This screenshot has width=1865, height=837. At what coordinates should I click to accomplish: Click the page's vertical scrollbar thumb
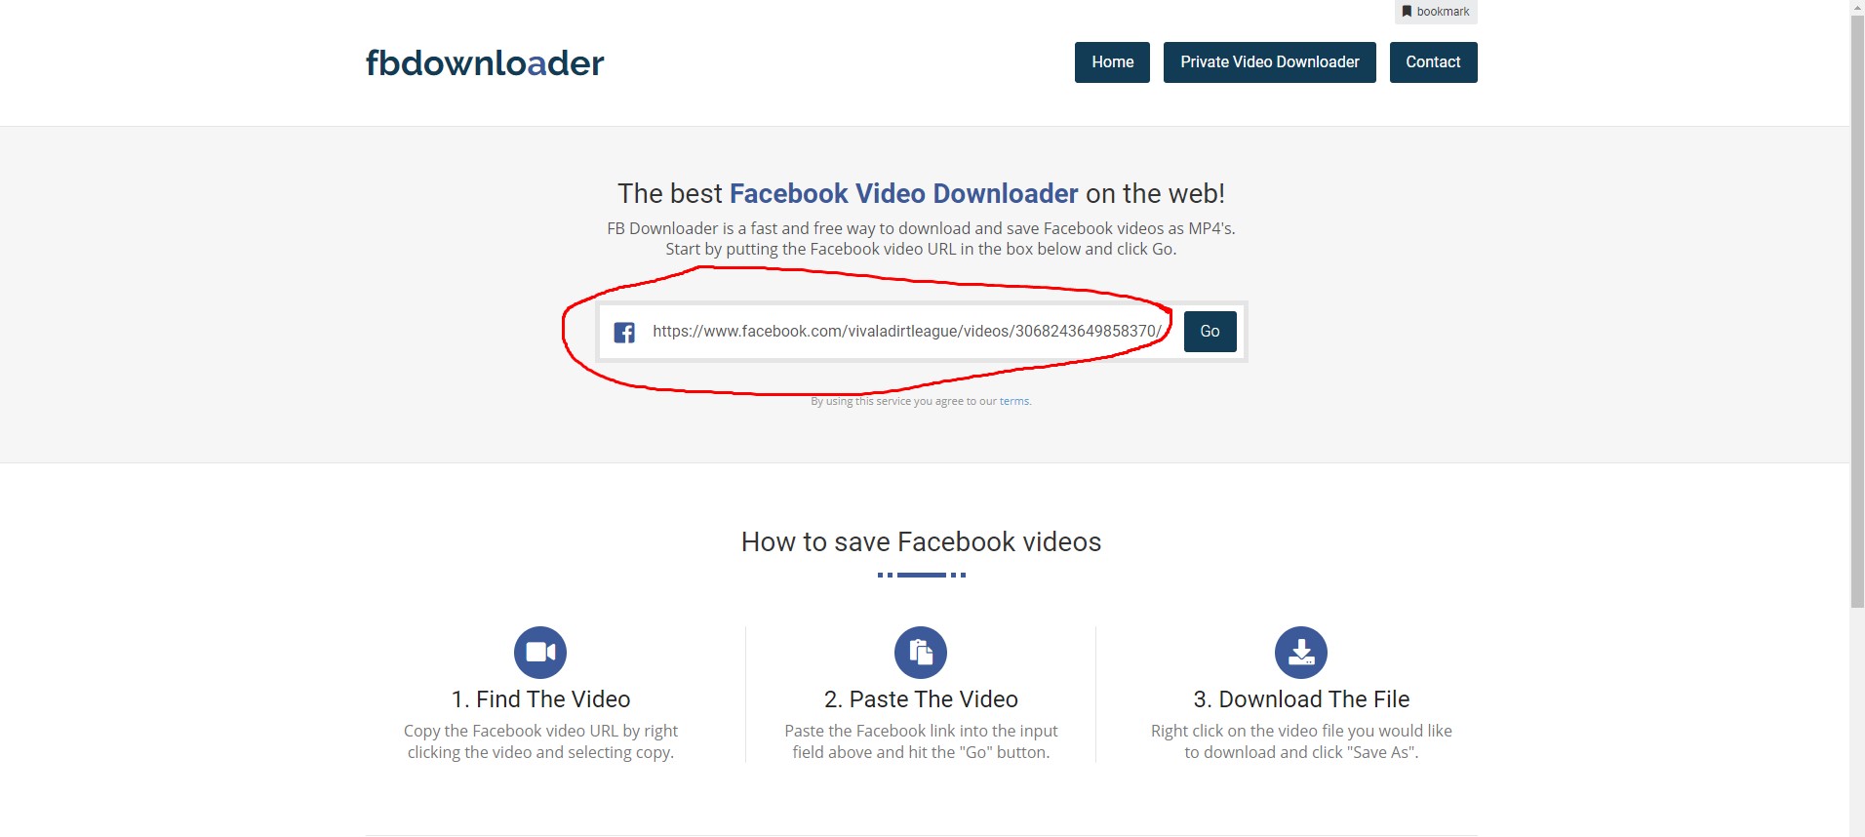point(1857,310)
